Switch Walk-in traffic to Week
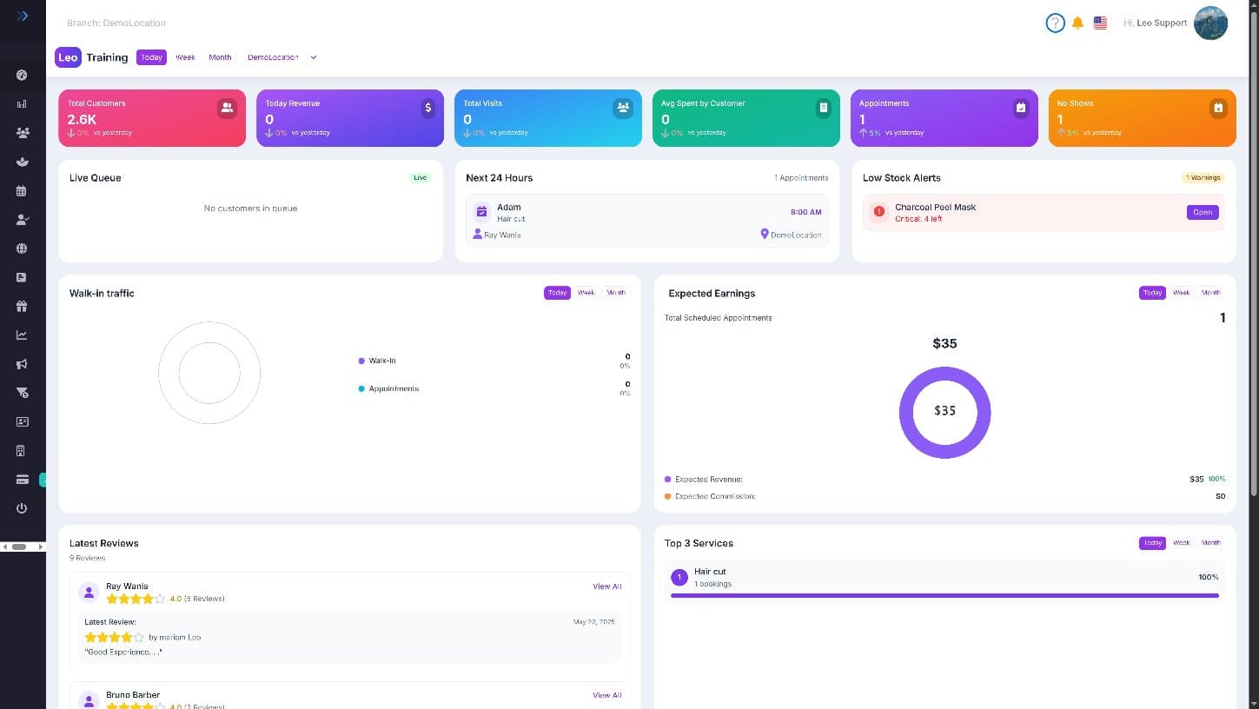1259x709 pixels. coord(586,293)
